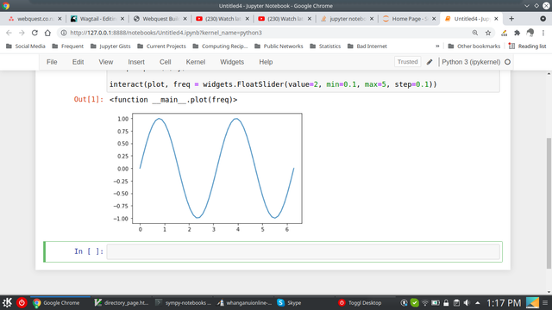Click the 1:17 PM taskbar clock

(x=504, y=302)
